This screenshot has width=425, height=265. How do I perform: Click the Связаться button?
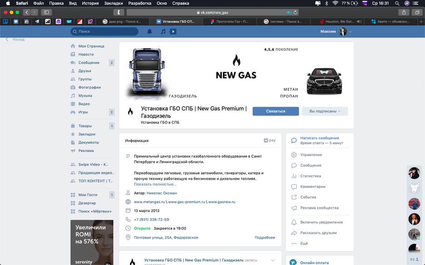pyautogui.click(x=275, y=111)
